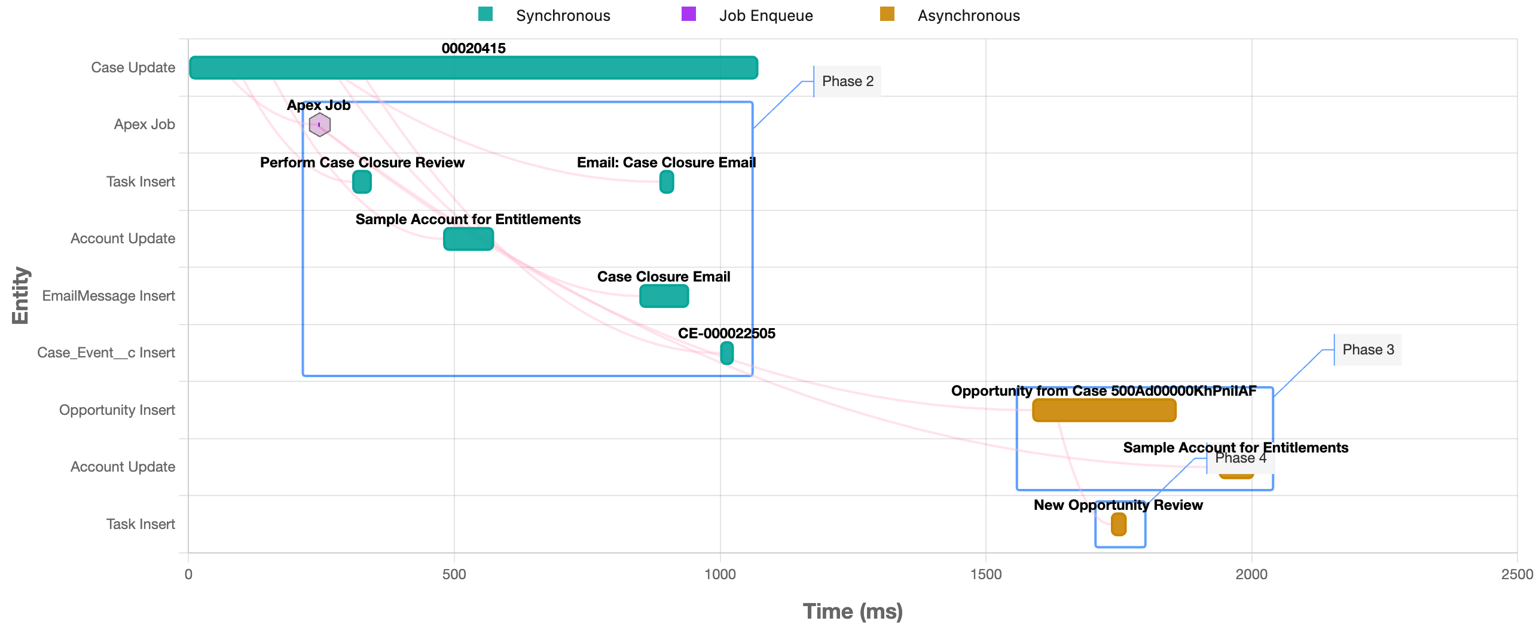Toggle the Synchronous legend entry

point(563,16)
